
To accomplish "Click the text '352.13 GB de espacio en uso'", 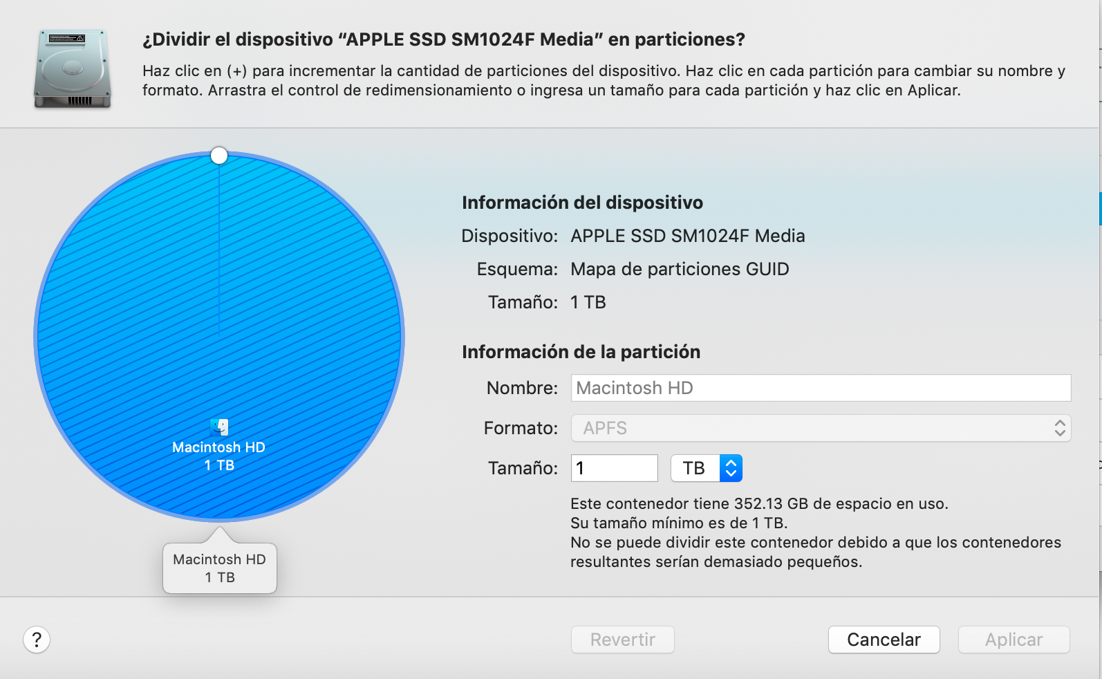I will (x=841, y=503).
